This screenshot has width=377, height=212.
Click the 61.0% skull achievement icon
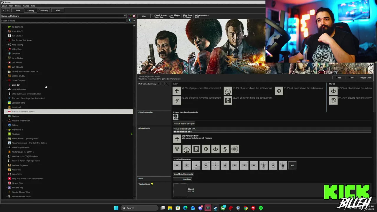click(x=228, y=100)
